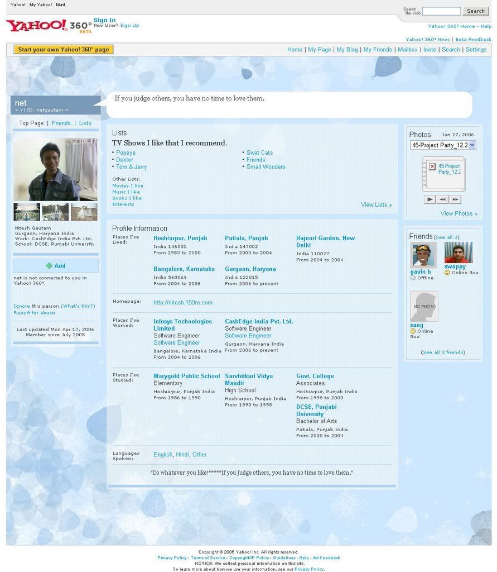The height and width of the screenshot is (572, 497).
Task: Click Bangalore, Karnataka location link
Action: coord(184,269)
